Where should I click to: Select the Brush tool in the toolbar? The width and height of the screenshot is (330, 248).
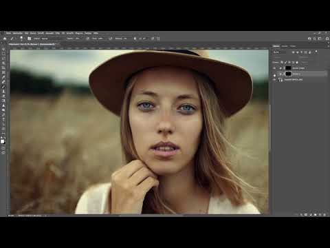click(x=3, y=87)
